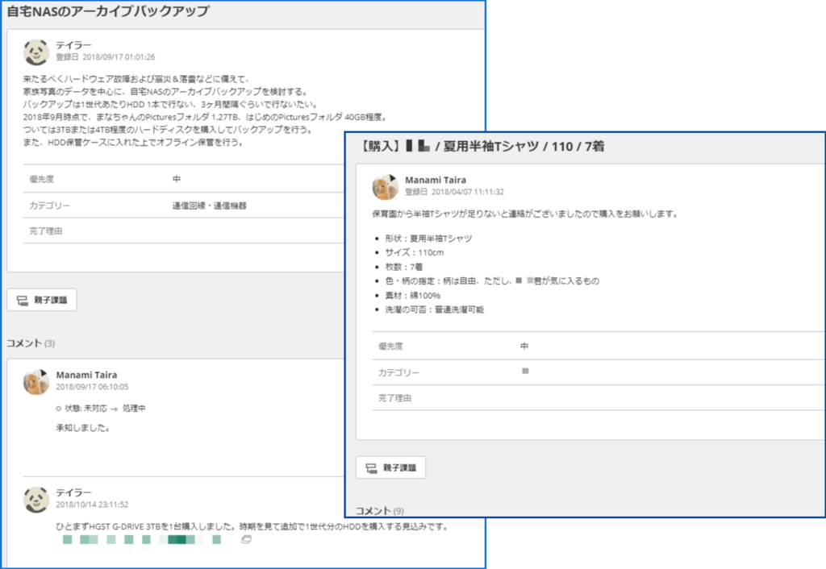Image resolution: width=826 pixels, height=569 pixels.
Task: Click the sentence beginning 保育園から半袖Tシャツ
Action: coord(525,214)
